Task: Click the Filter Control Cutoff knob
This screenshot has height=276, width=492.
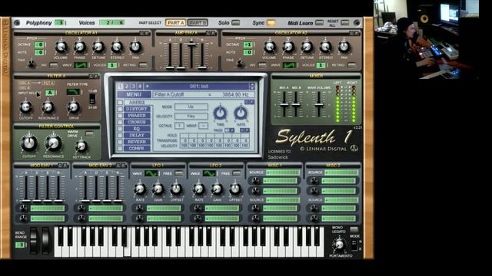Action: 29,143
